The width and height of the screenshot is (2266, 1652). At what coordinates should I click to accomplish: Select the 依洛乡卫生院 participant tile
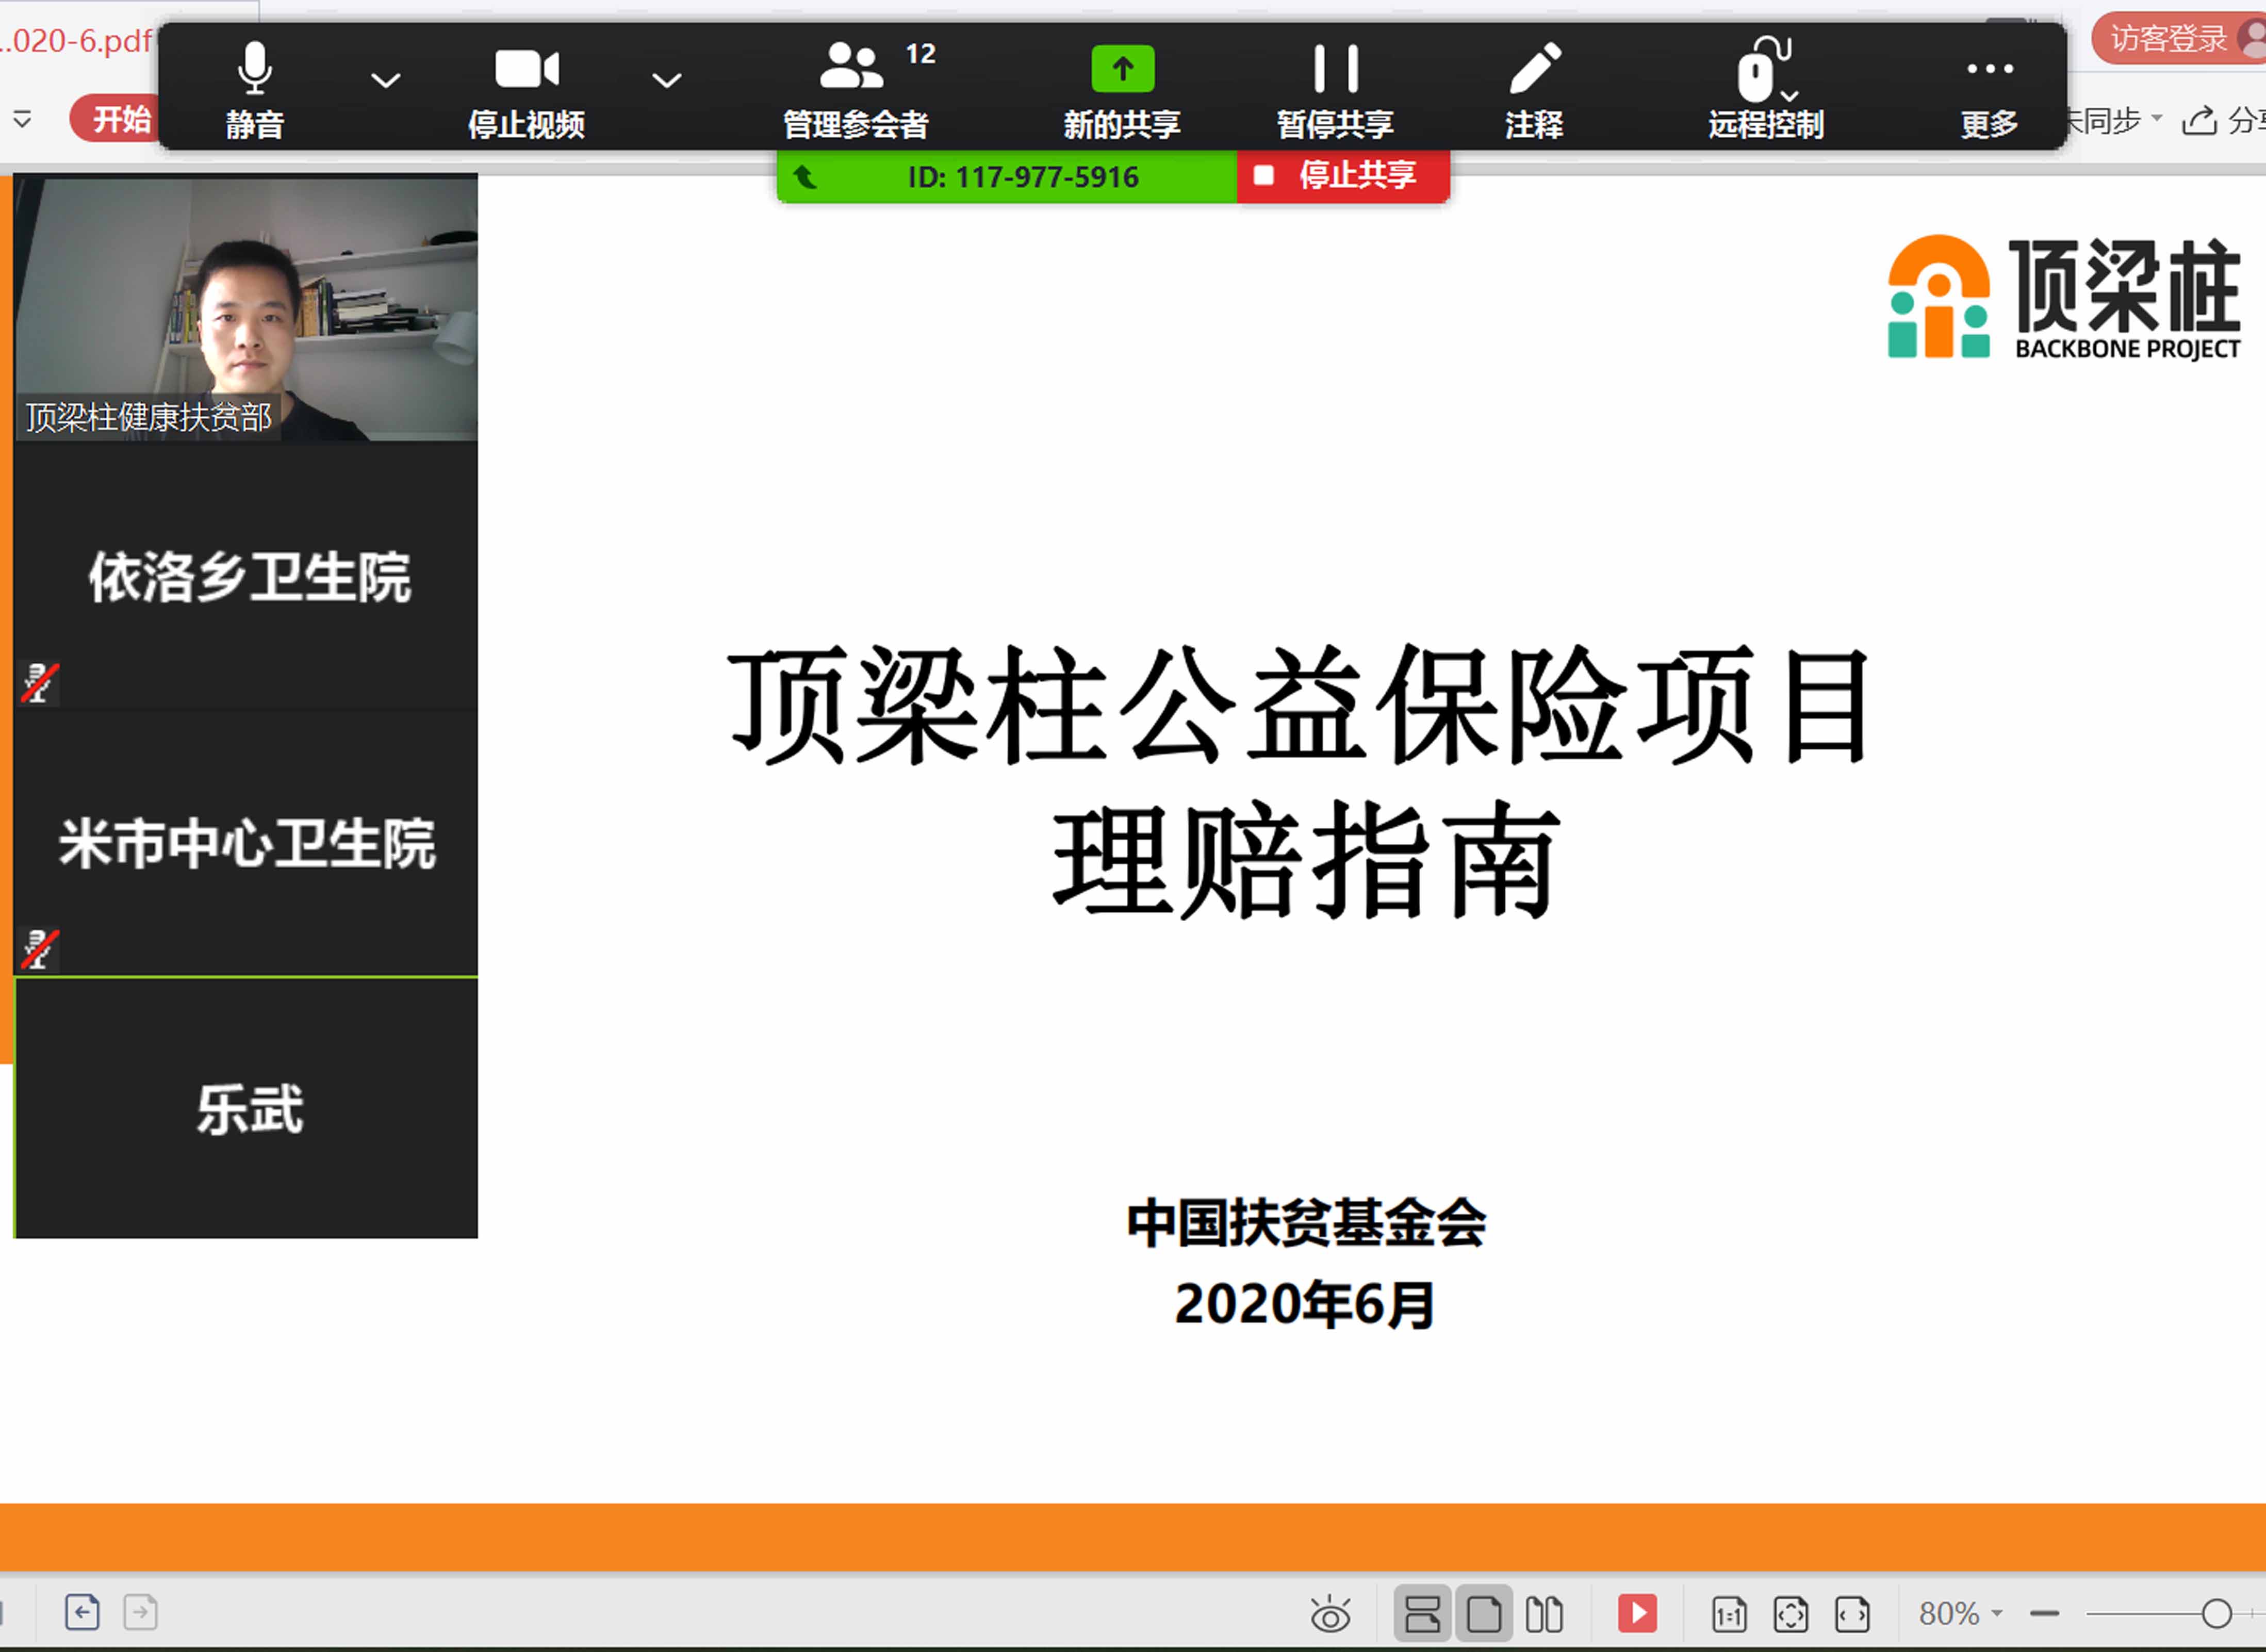[246, 577]
